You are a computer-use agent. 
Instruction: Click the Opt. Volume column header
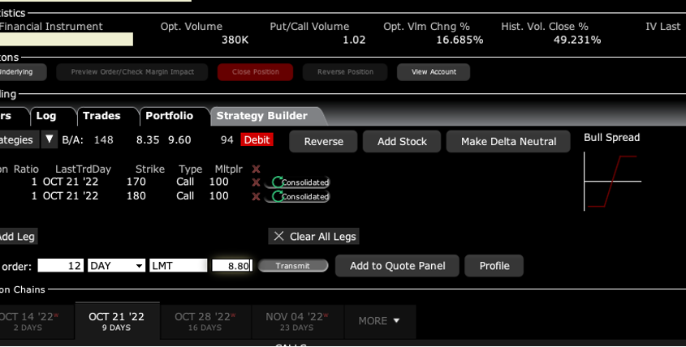(x=192, y=26)
